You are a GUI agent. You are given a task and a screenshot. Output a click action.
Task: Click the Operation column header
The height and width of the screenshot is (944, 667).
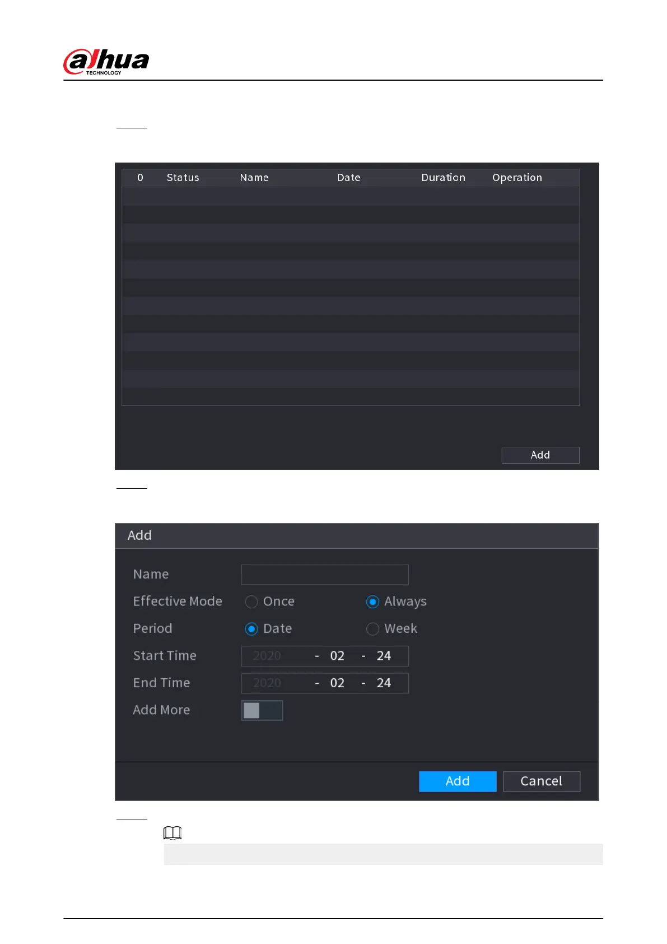tap(517, 178)
